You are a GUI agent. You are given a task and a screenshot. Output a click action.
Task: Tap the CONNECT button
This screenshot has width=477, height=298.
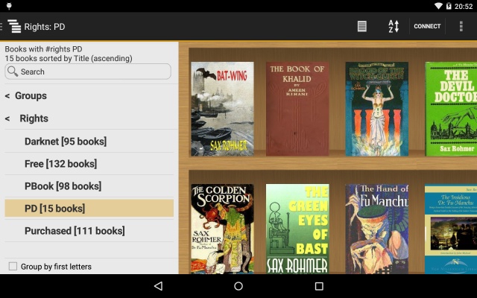click(x=427, y=27)
